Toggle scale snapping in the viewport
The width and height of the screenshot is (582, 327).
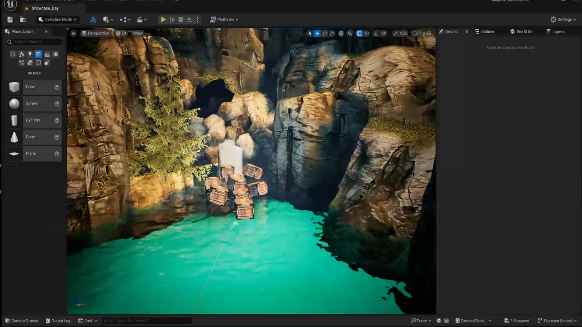click(395, 34)
